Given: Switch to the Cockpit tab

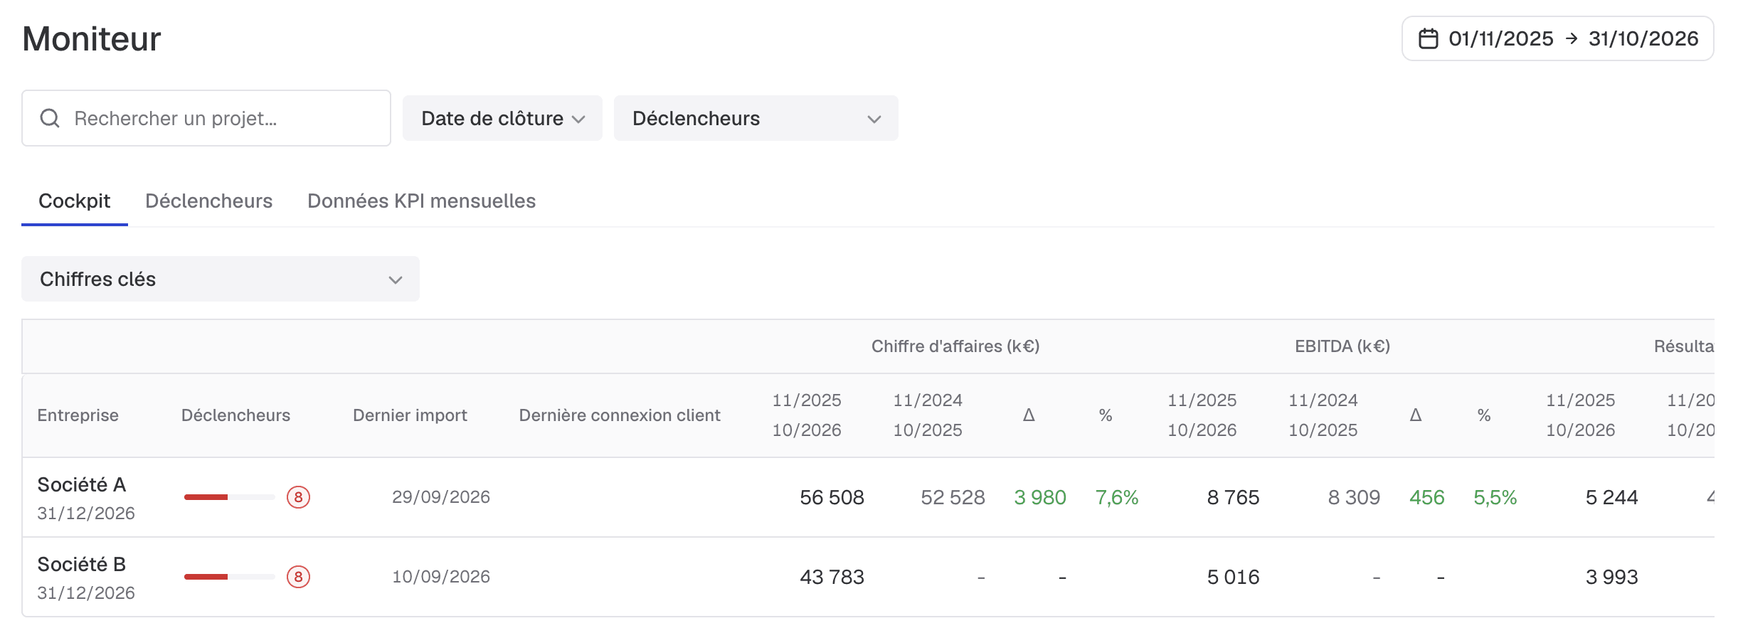Looking at the screenshot, I should (x=74, y=201).
